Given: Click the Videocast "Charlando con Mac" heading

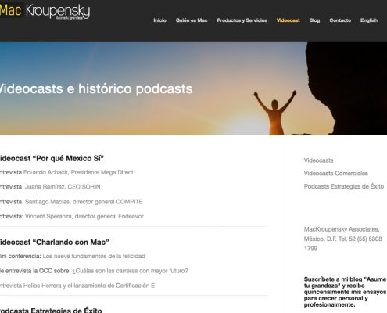Looking at the screenshot, I should [54, 243].
